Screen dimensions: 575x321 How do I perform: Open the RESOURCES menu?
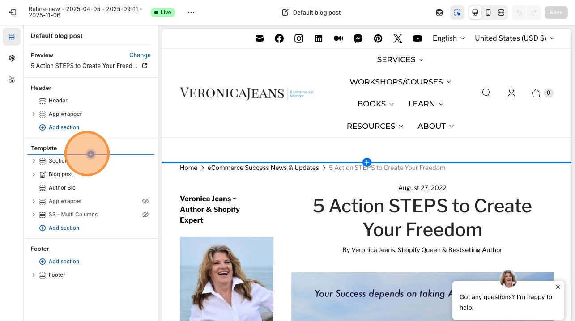click(x=375, y=126)
